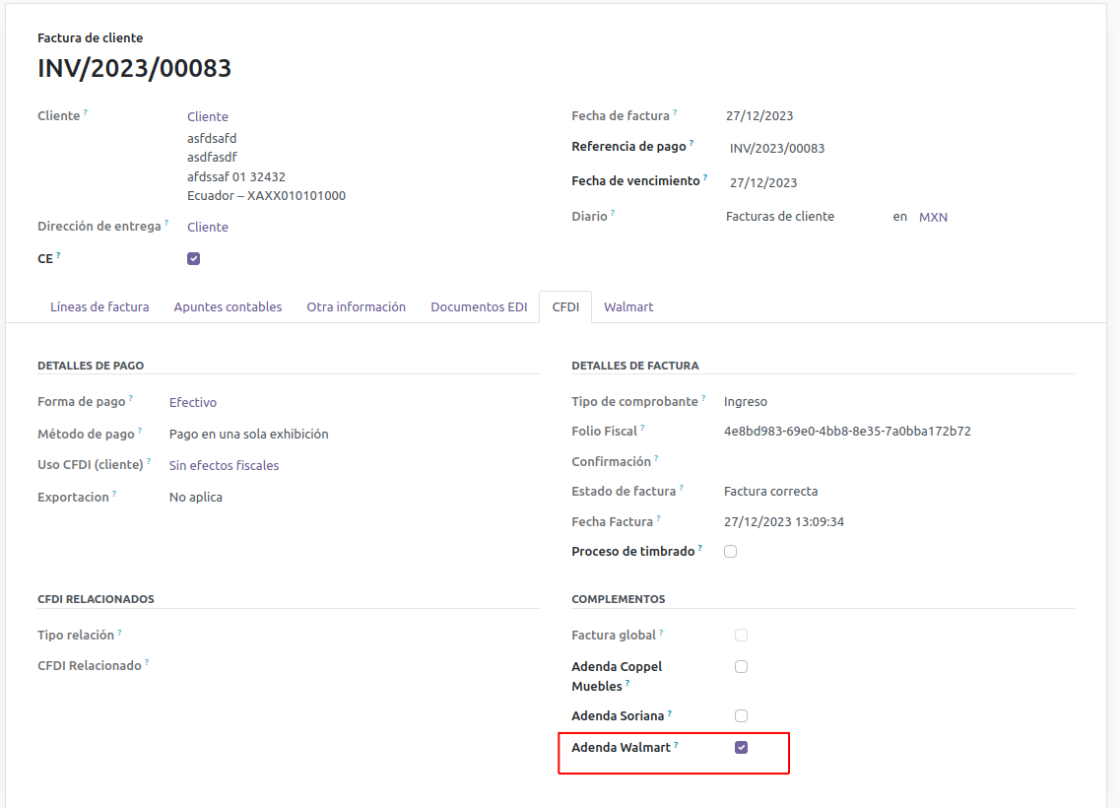The height and width of the screenshot is (808, 1120).
Task: Click the help icon beside Estado de factura
Action: [682, 488]
